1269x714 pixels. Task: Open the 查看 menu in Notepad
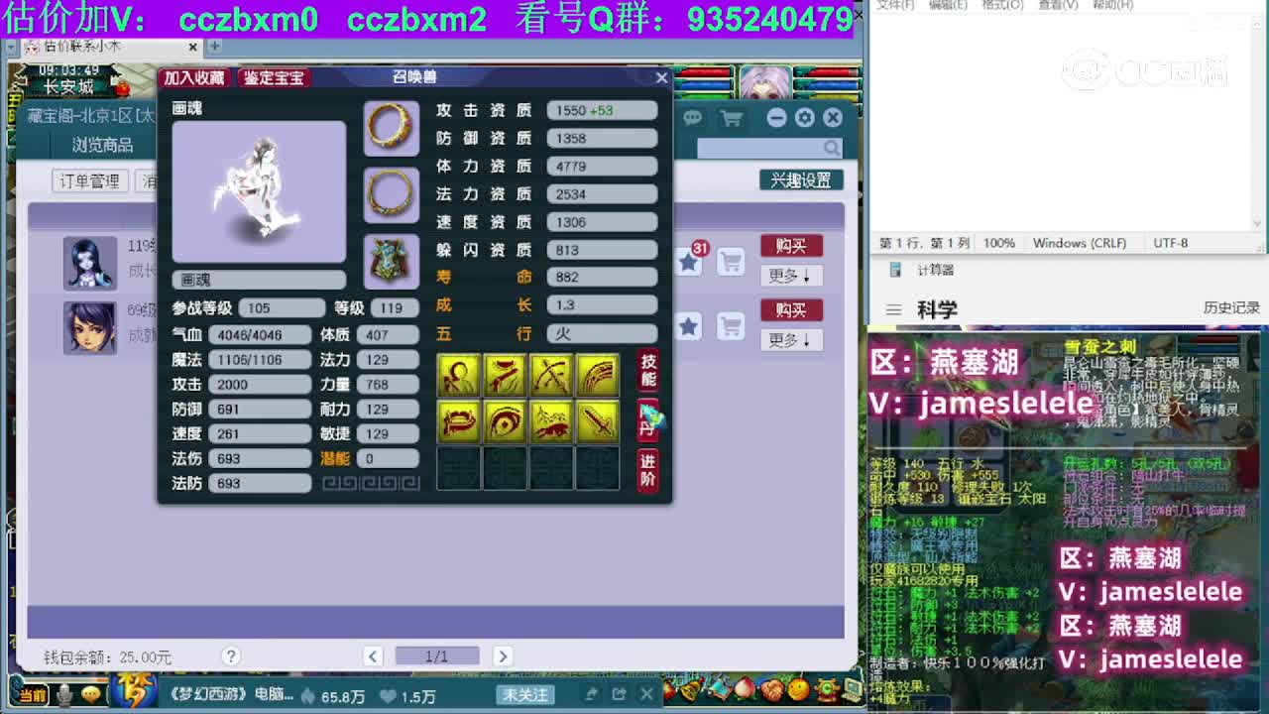[x=1058, y=5]
